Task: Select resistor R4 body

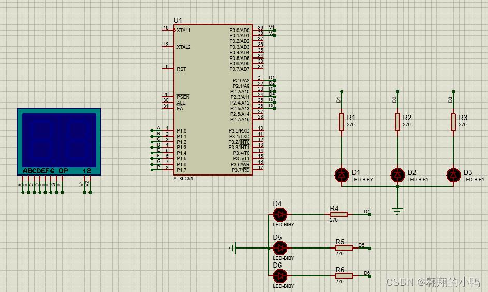Action: point(338,214)
